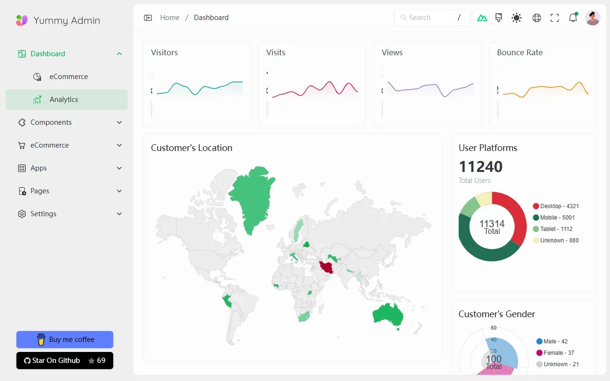The image size is (610, 381).
Task: Click the dark red country on the map
Action: (x=327, y=267)
